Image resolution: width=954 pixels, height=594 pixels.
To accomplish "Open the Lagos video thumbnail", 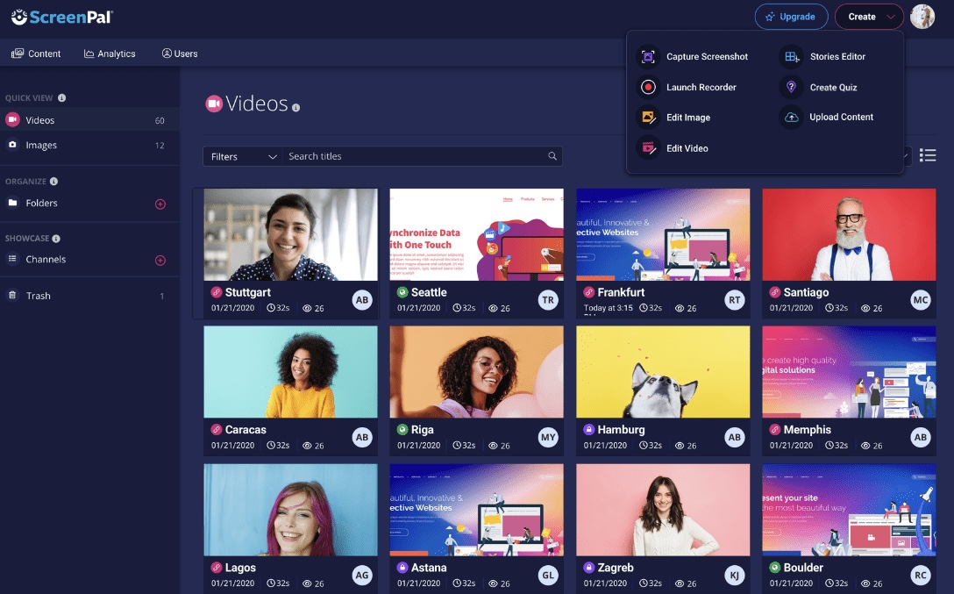I will click(x=291, y=510).
